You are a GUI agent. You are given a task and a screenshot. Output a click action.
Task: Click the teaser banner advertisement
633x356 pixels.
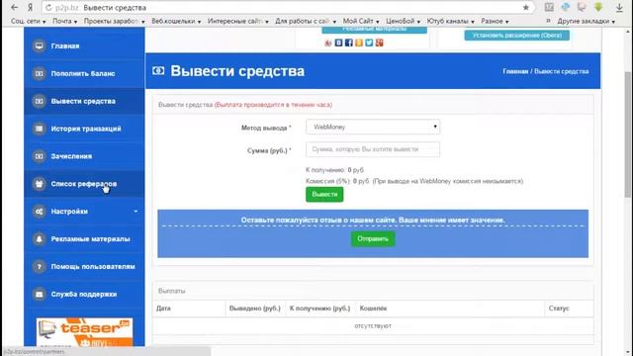tap(84, 332)
